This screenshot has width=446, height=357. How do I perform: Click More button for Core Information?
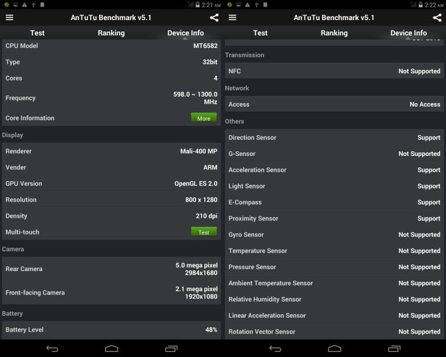pos(204,118)
